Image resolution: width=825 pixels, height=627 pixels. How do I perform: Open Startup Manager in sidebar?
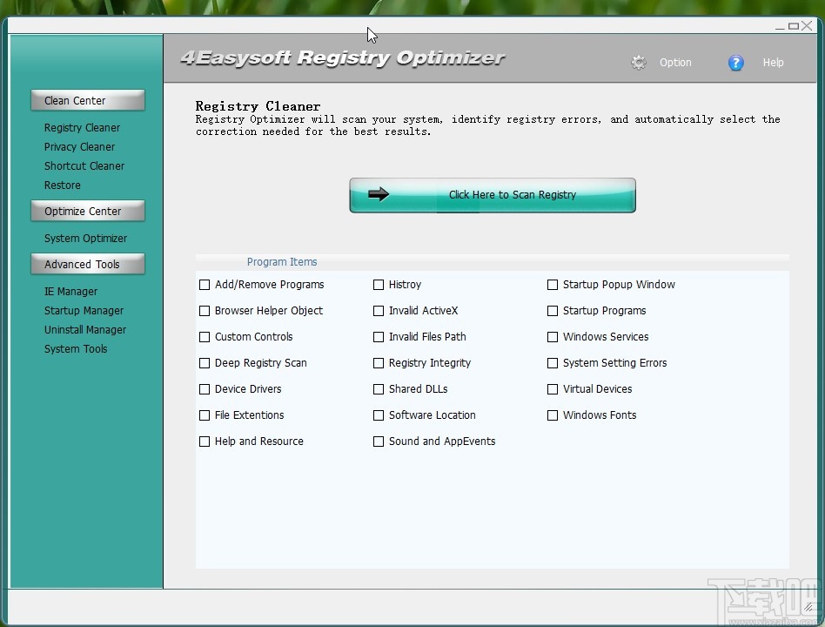click(84, 311)
